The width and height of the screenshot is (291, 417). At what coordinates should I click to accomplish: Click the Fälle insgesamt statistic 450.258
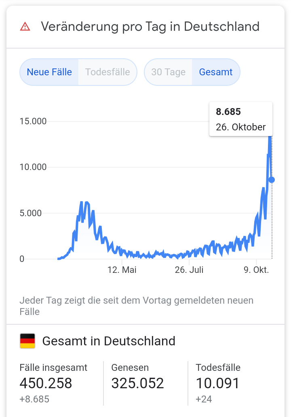click(46, 383)
